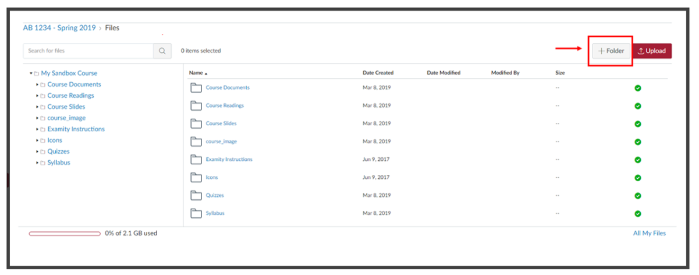
Task: Collapse the My Sandbox Course tree
Action: pos(31,73)
